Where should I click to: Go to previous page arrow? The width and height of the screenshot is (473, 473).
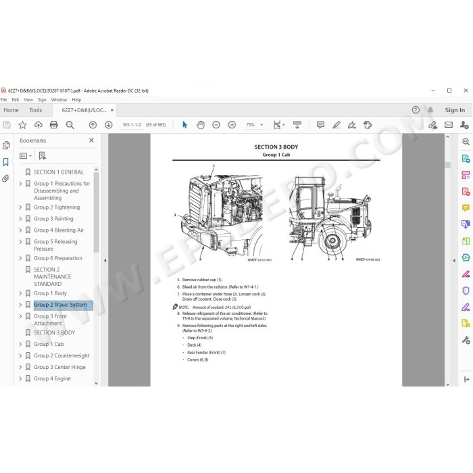point(93,125)
